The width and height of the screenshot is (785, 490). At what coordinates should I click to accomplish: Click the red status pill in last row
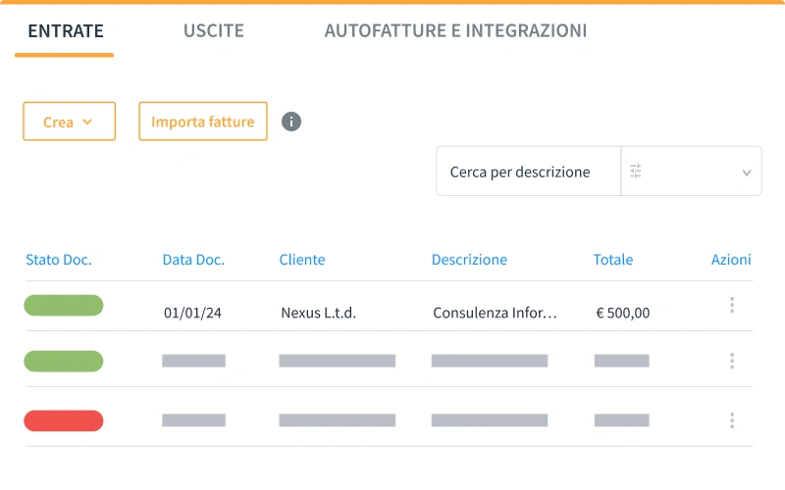(x=64, y=420)
